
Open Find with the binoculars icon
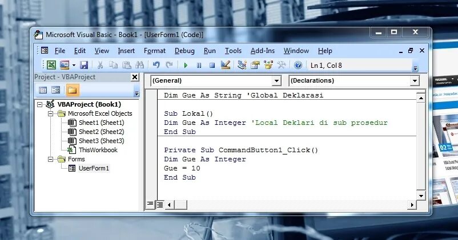click(139, 65)
